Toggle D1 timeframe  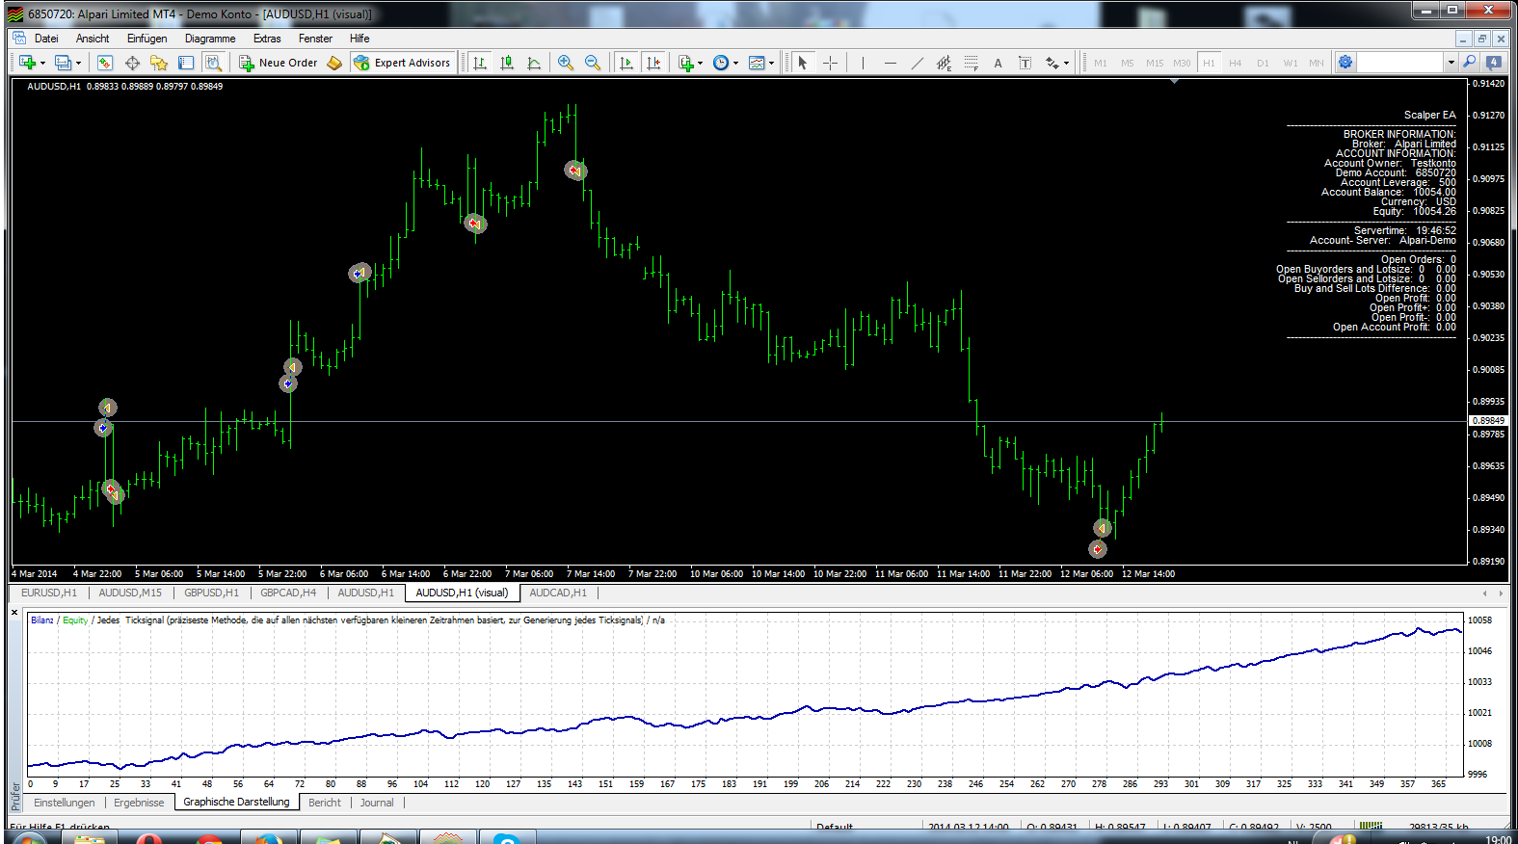pos(1263,63)
